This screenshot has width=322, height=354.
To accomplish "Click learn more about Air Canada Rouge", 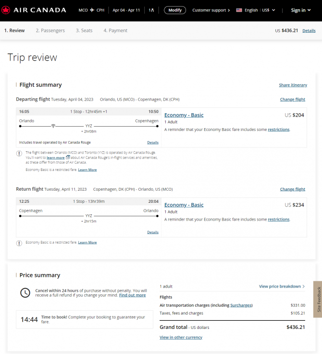I will (56, 157).
